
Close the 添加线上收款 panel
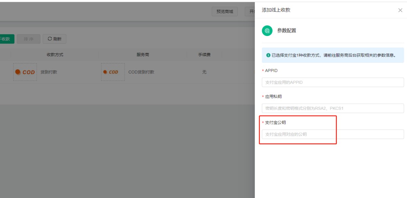tap(400, 10)
